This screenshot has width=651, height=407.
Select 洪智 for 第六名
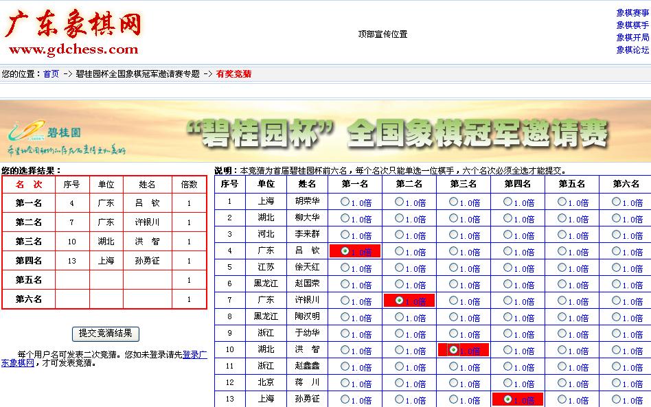(x=616, y=350)
